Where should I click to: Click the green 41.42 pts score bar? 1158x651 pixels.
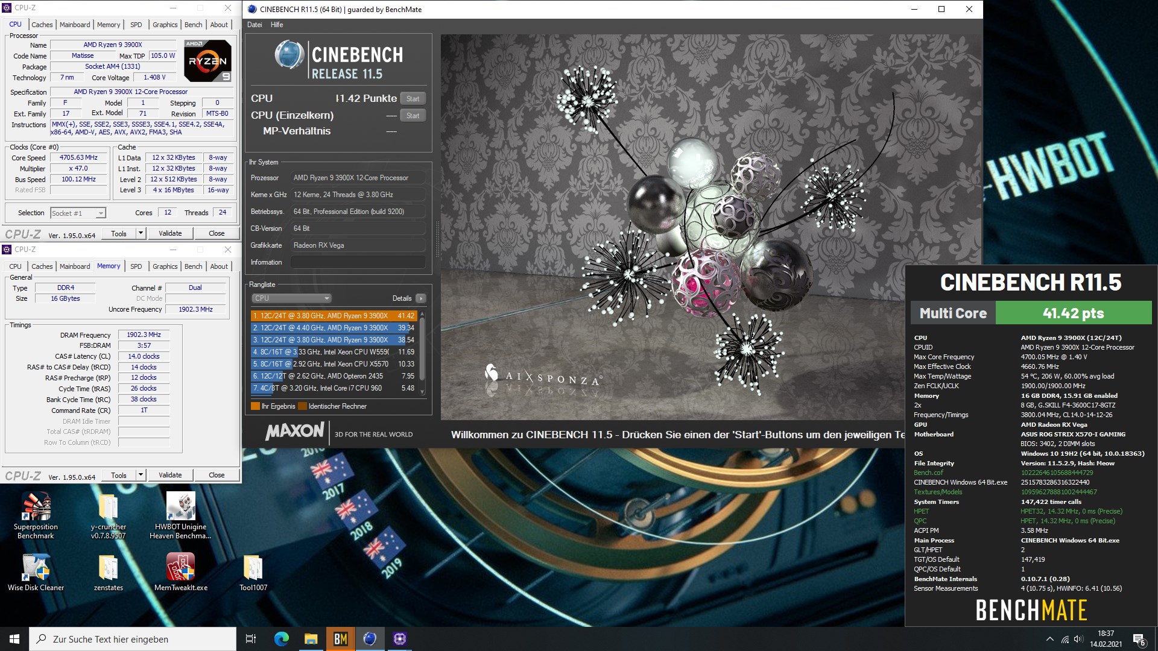point(1074,313)
